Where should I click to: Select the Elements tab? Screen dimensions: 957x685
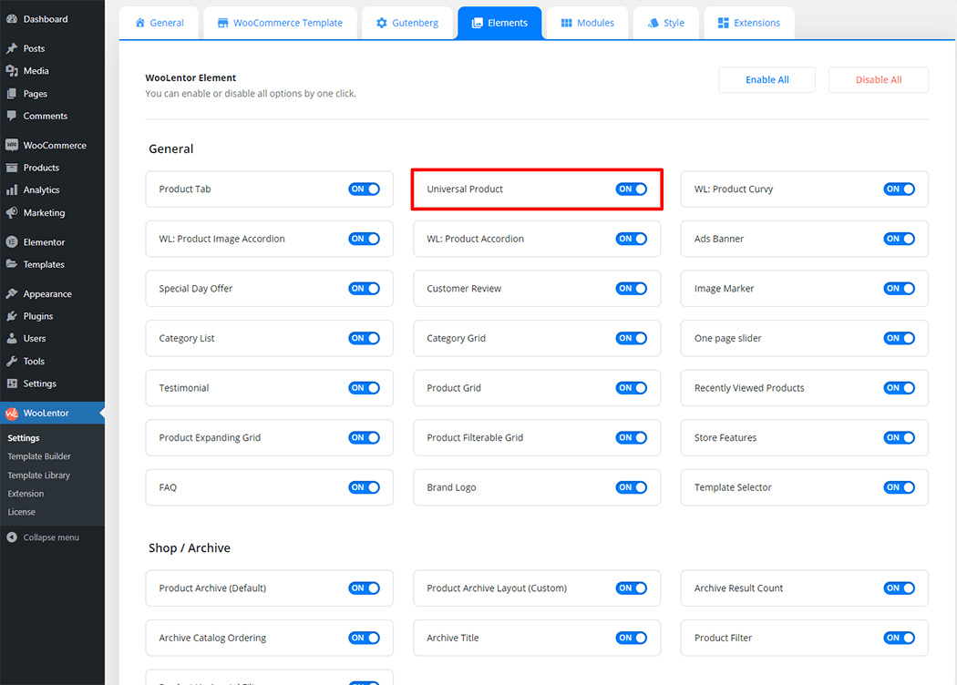point(499,23)
